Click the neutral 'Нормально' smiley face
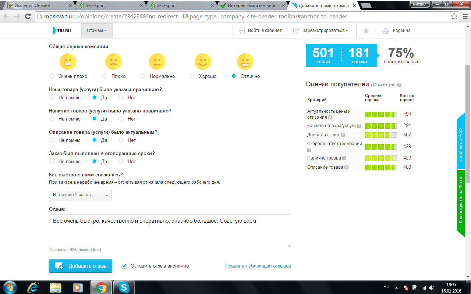The image size is (471, 294). [157, 61]
